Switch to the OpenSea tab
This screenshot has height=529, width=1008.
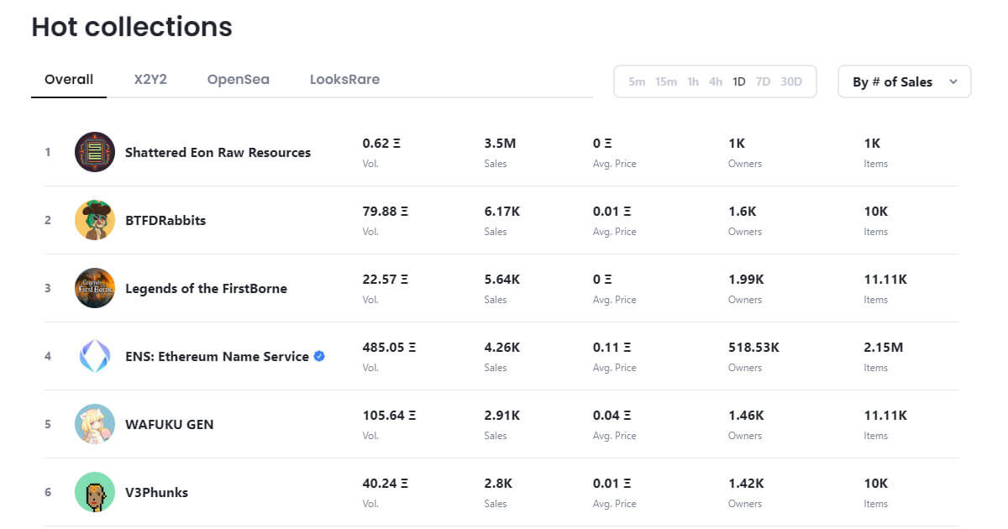(239, 80)
